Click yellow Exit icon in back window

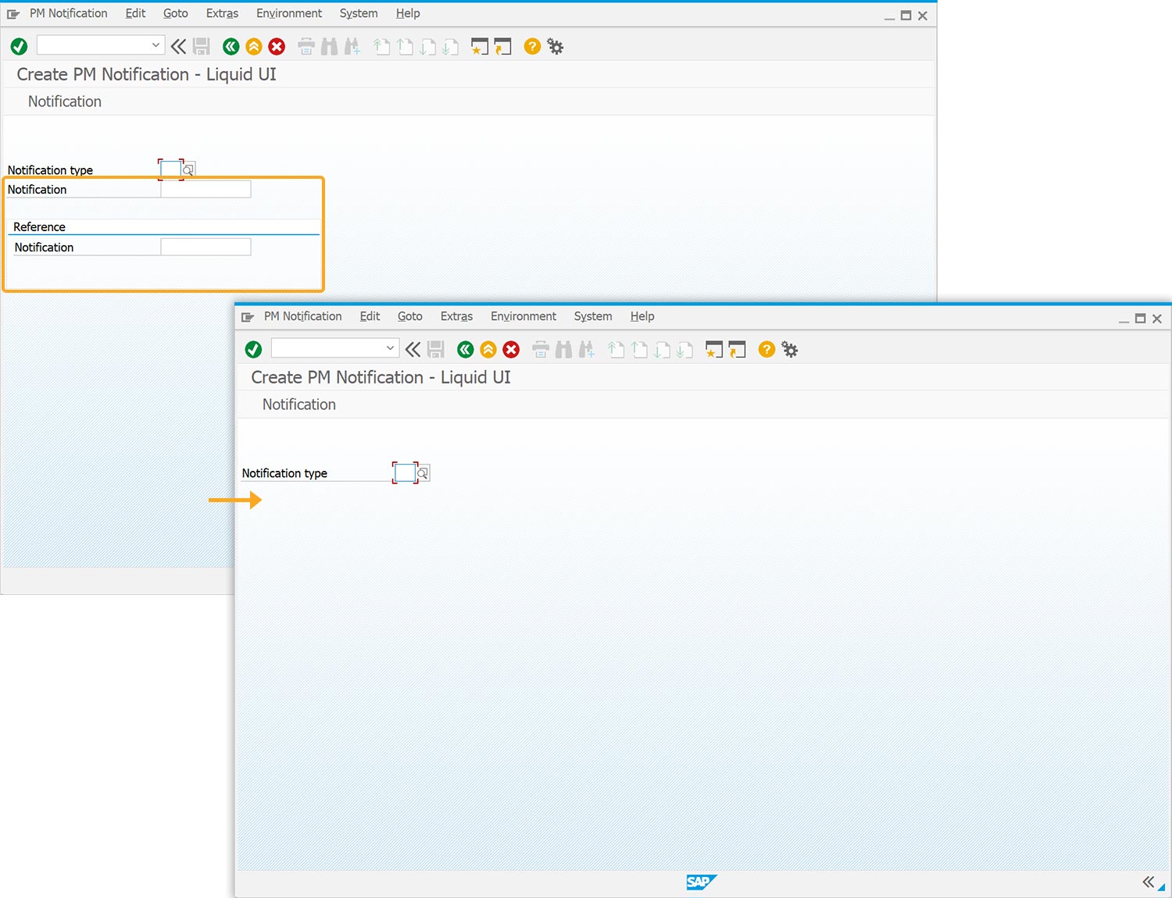click(254, 47)
